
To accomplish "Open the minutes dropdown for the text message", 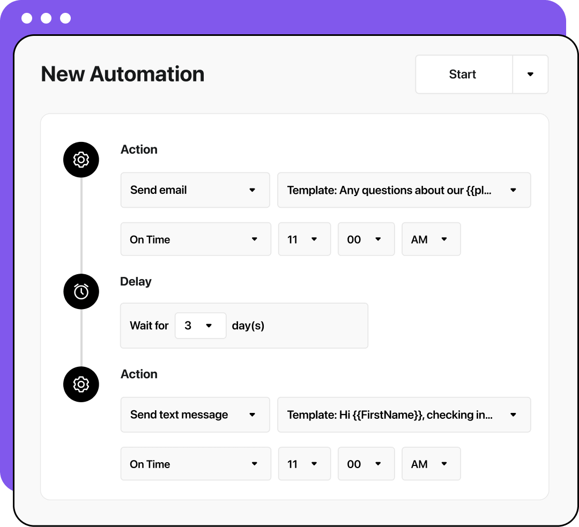I will point(366,463).
